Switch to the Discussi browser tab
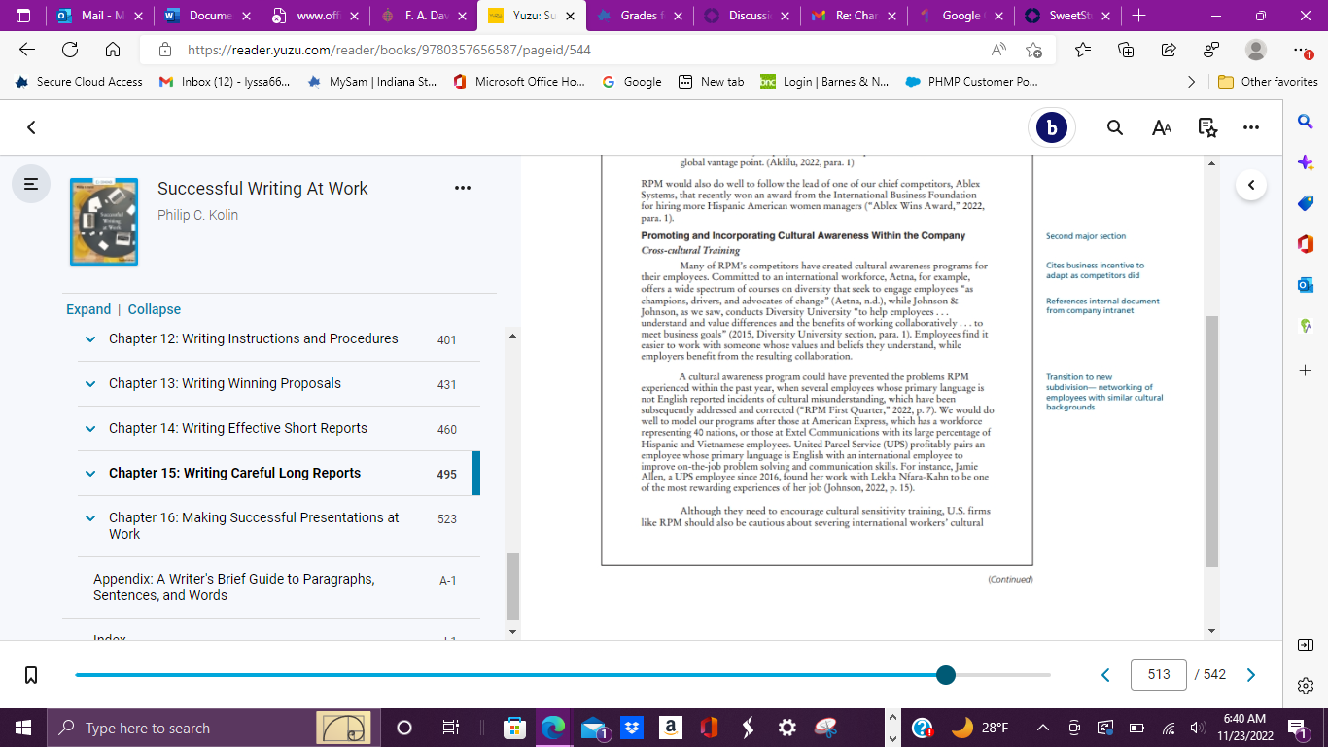 (745, 16)
